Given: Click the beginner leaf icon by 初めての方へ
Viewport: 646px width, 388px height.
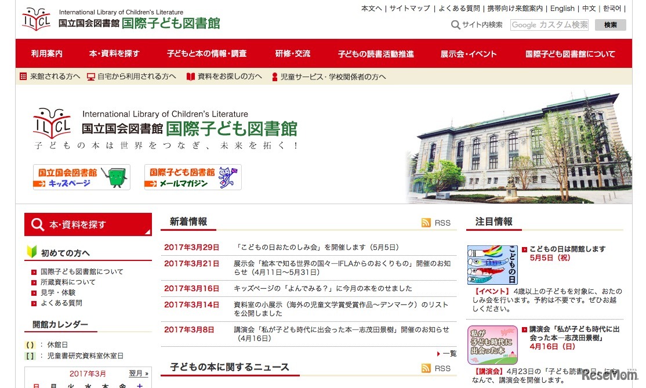Looking at the screenshot, I should coord(32,251).
